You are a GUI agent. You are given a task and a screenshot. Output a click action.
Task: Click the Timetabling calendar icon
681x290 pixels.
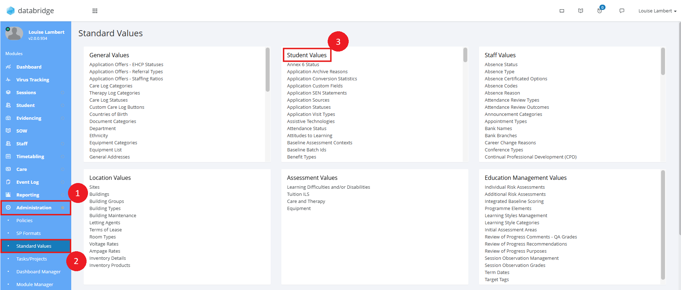point(8,156)
